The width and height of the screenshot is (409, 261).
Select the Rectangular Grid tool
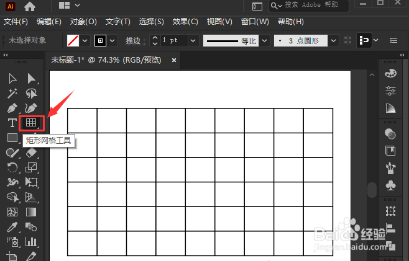click(31, 123)
